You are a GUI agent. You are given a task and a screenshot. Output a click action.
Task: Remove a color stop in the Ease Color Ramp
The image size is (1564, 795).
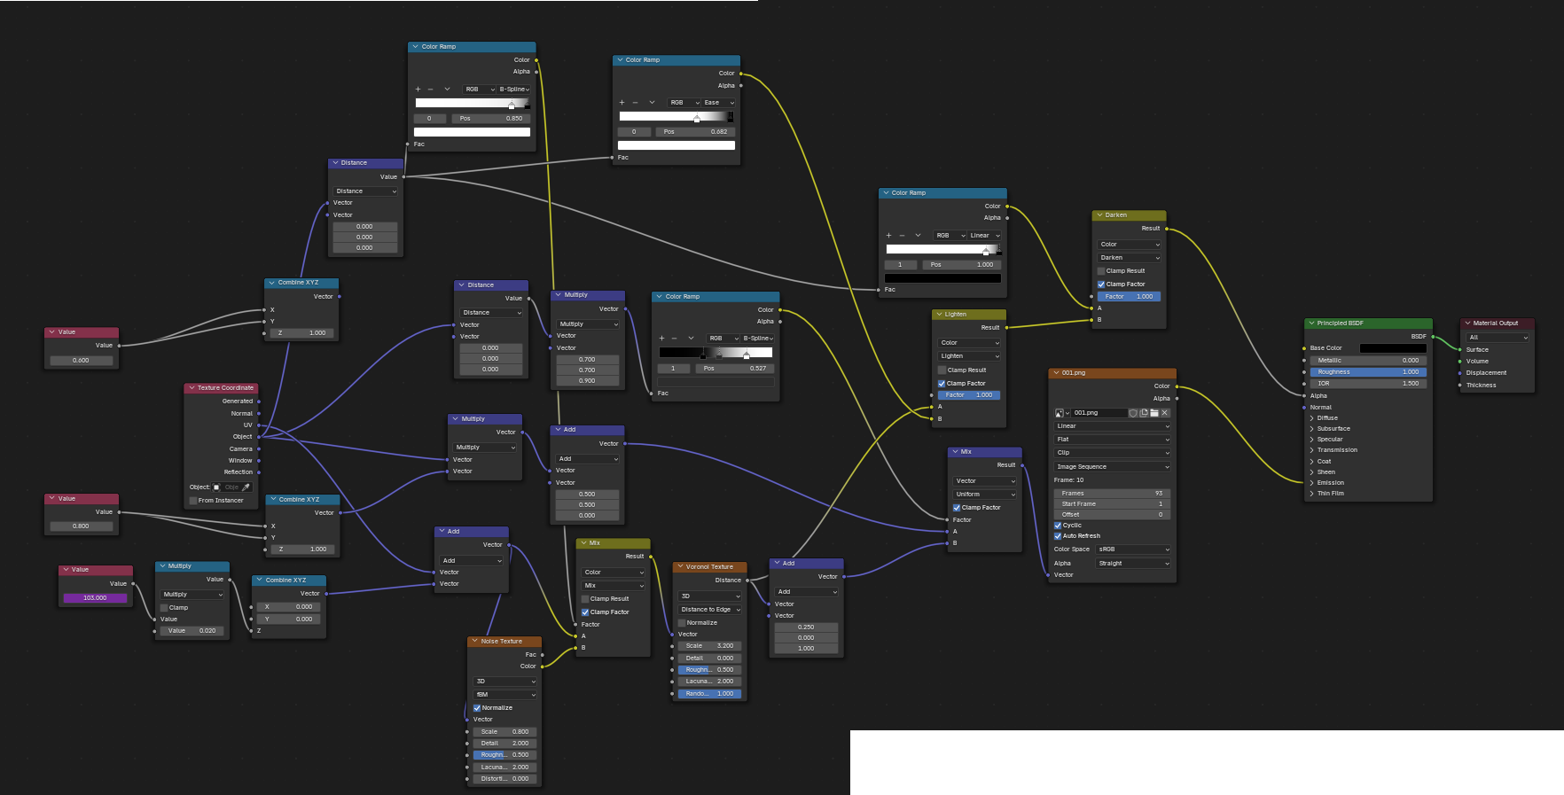pyautogui.click(x=636, y=103)
